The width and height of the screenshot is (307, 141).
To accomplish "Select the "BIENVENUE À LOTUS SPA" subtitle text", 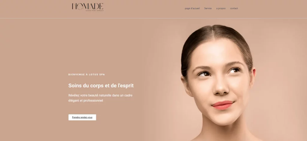I will (87, 74).
